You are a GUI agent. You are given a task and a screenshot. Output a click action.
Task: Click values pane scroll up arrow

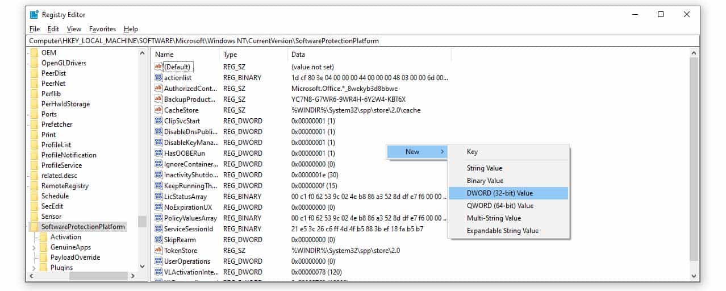[694, 53]
